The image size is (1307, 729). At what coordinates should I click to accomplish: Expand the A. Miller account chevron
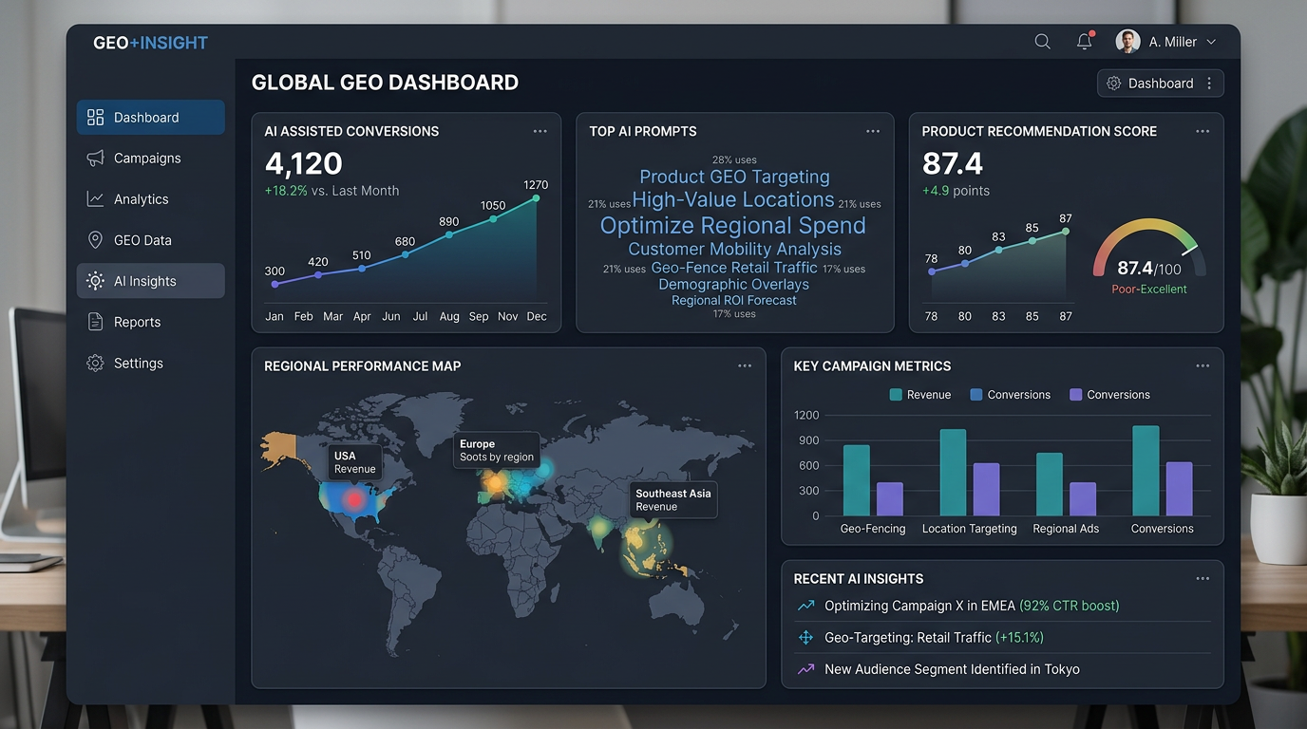tap(1211, 43)
